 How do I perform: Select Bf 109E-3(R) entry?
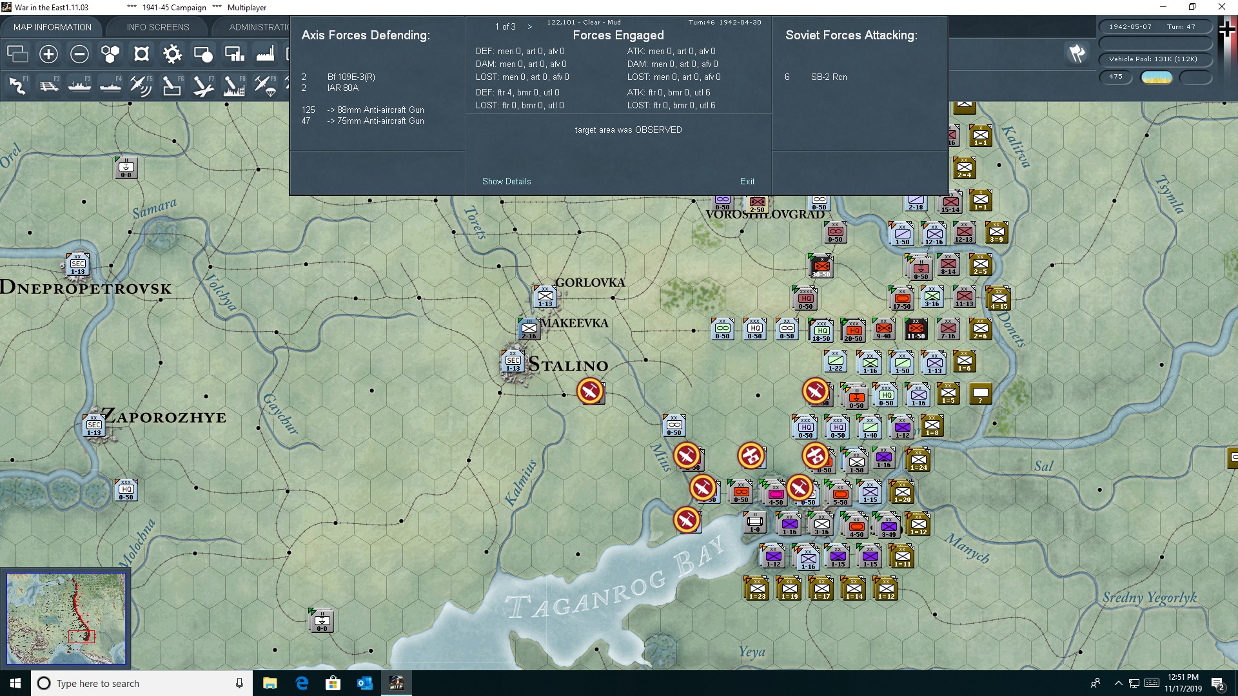pyautogui.click(x=339, y=77)
